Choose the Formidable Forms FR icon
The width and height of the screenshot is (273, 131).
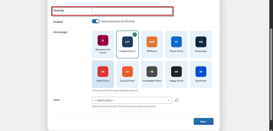pyautogui.click(x=152, y=72)
